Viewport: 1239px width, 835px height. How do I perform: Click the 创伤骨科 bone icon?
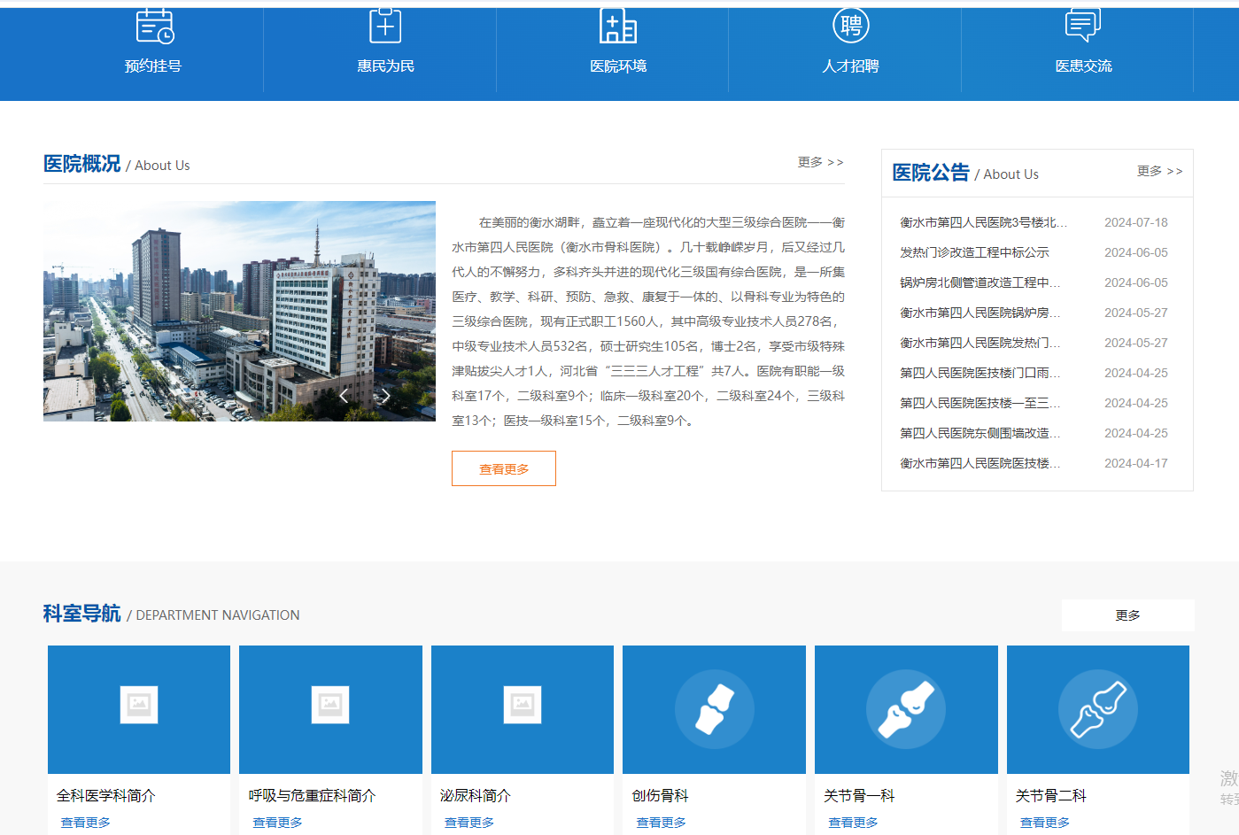pyautogui.click(x=715, y=709)
